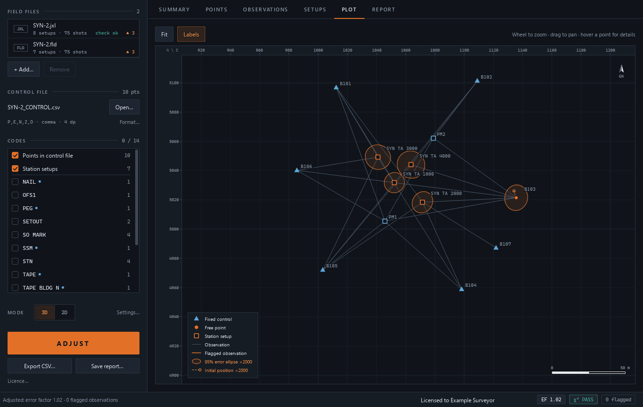Switch to the Summary tab
Screen dimensions: 643x407
(174, 9)
